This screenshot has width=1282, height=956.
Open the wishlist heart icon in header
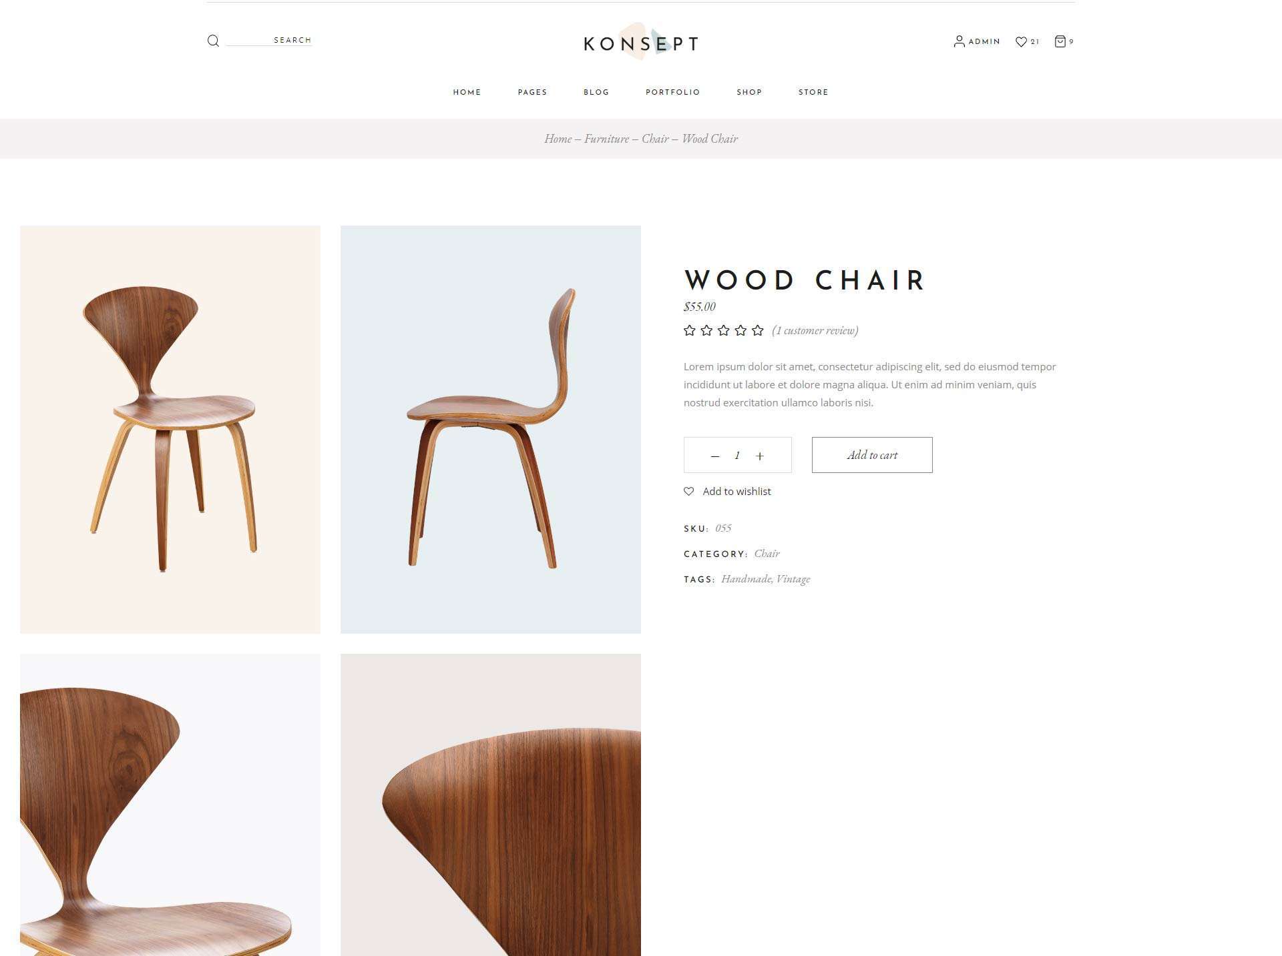point(1021,41)
